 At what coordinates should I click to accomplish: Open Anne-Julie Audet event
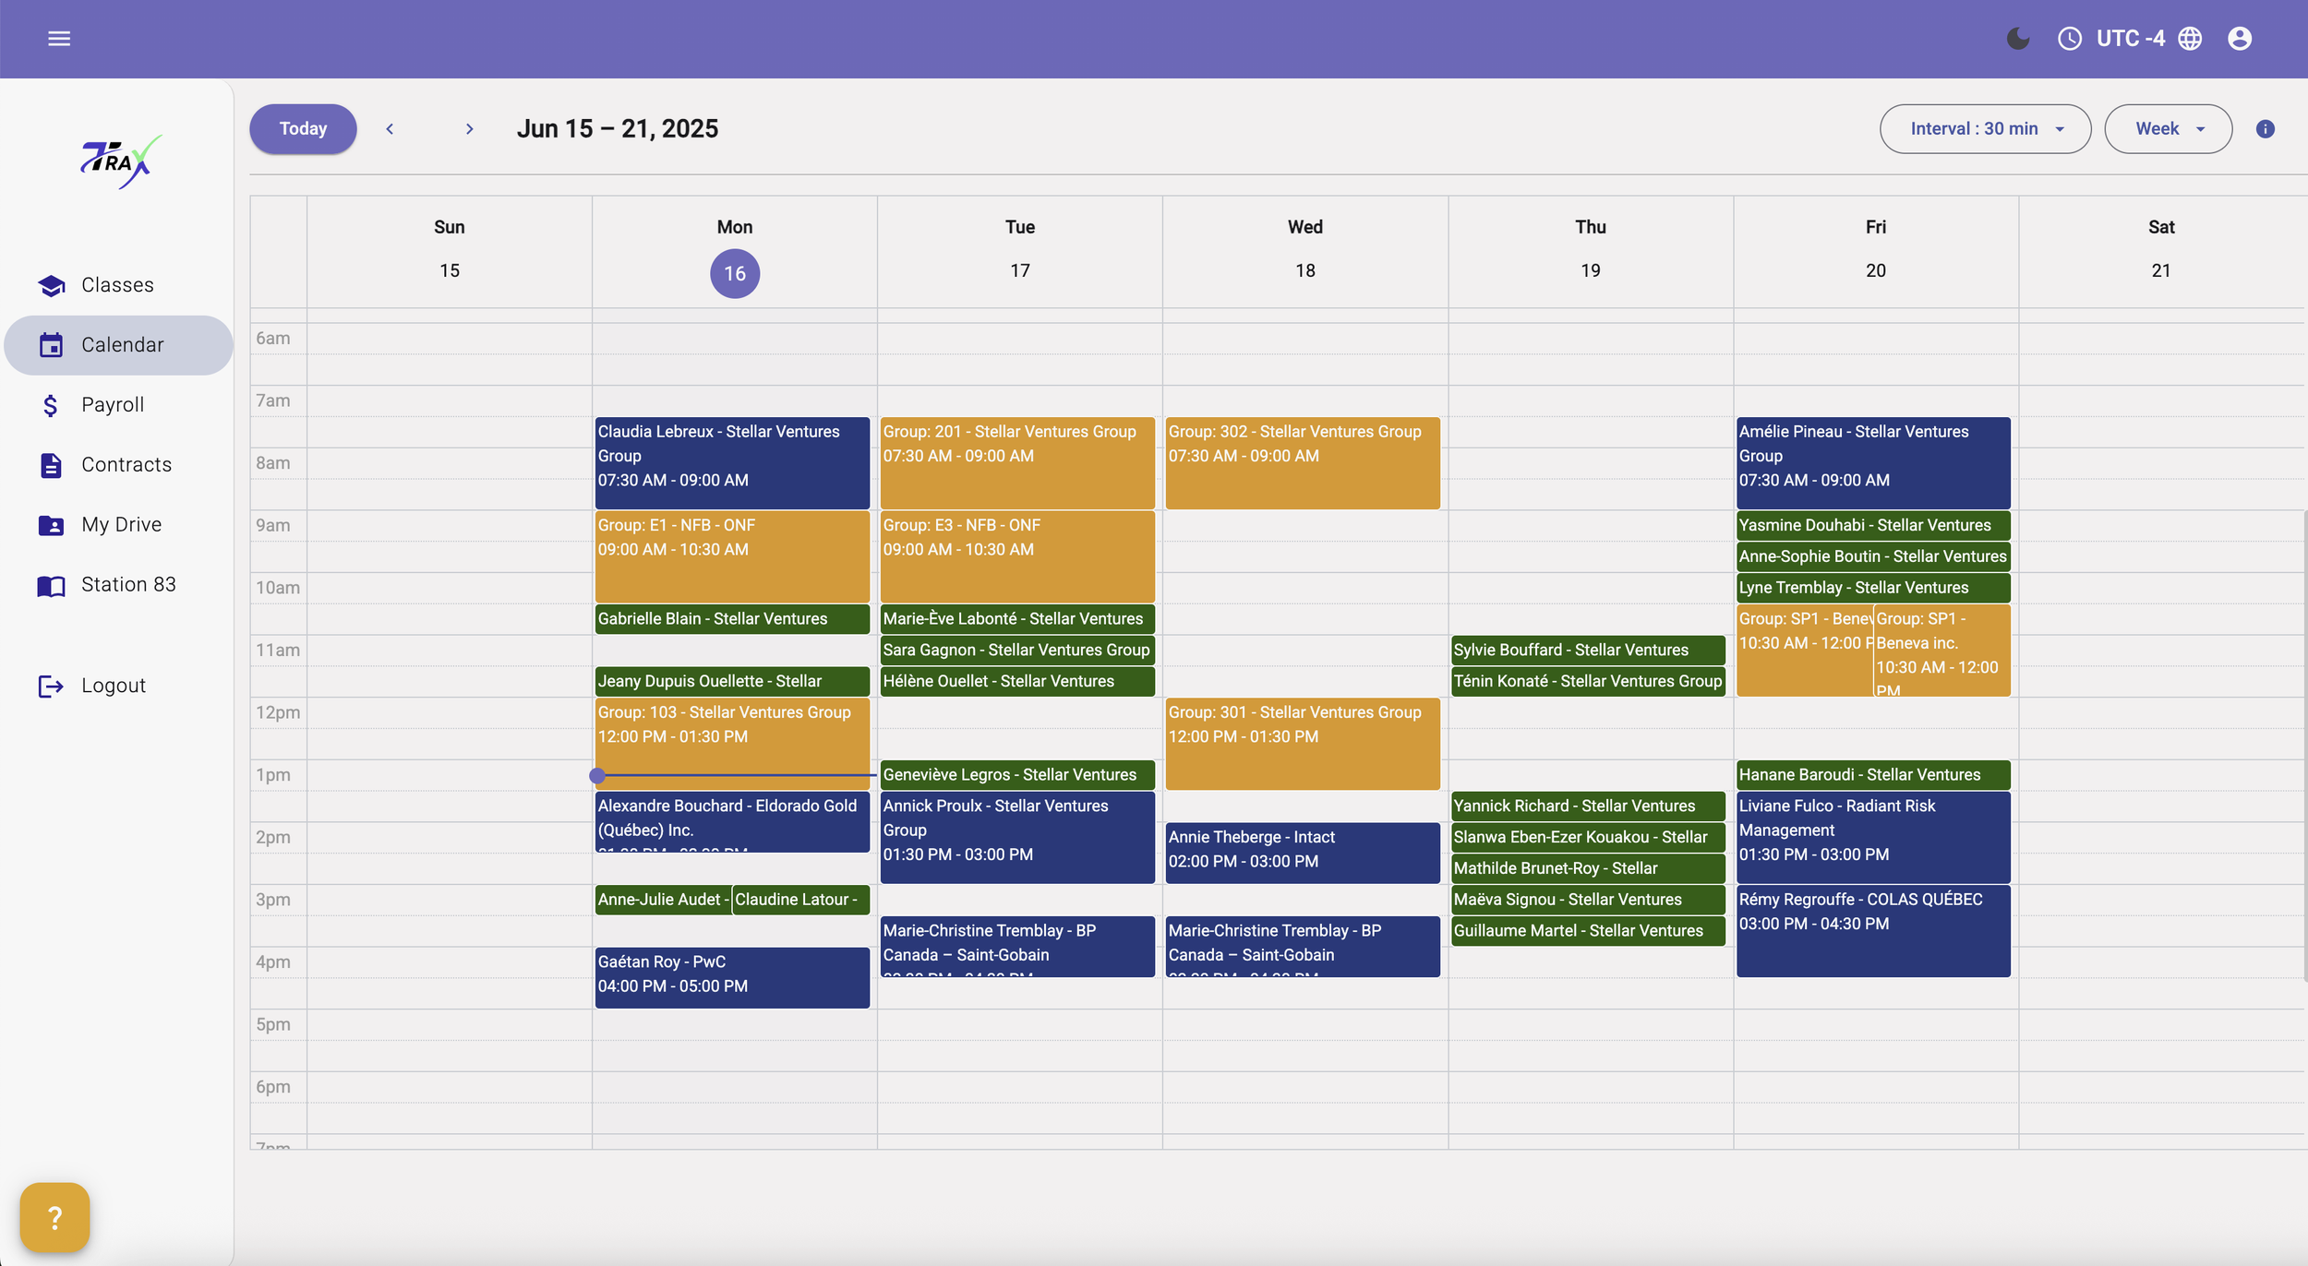(x=663, y=900)
